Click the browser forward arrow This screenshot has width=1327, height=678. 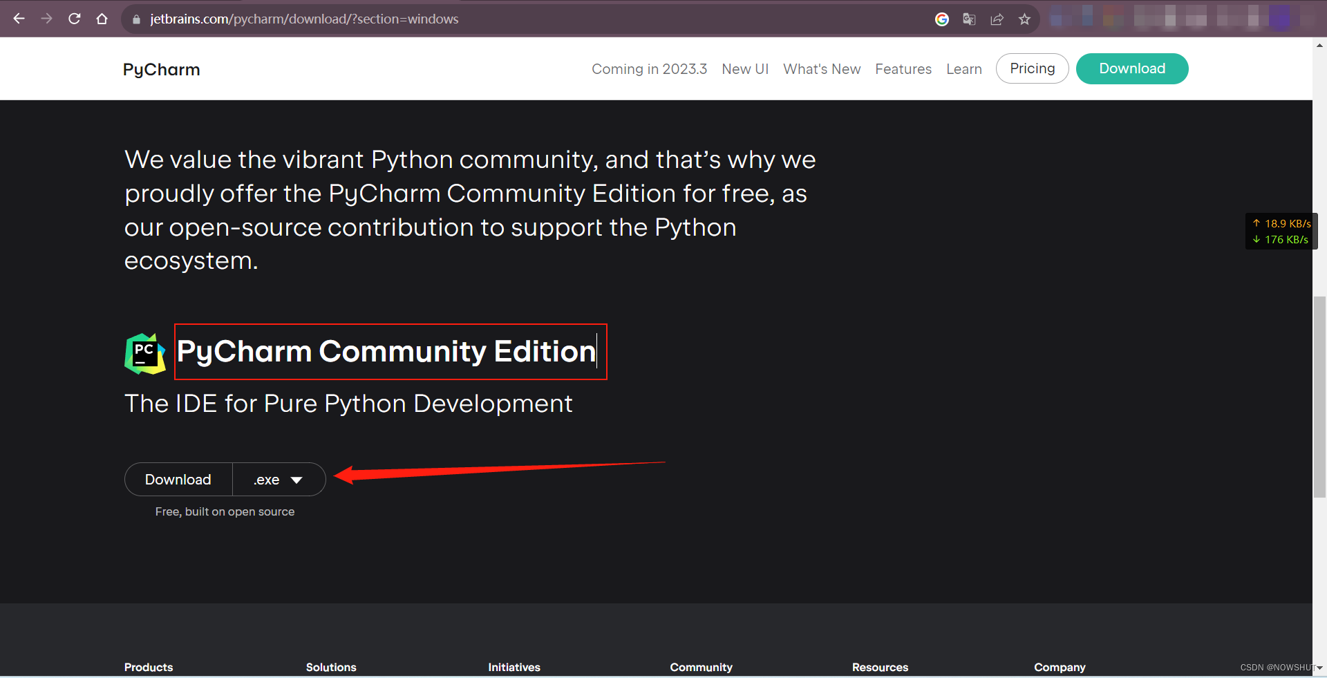click(47, 19)
